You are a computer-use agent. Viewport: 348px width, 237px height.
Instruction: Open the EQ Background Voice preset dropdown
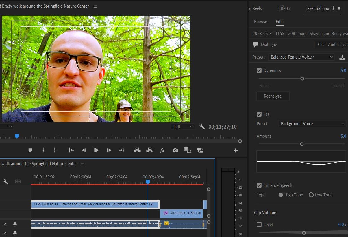pos(312,124)
